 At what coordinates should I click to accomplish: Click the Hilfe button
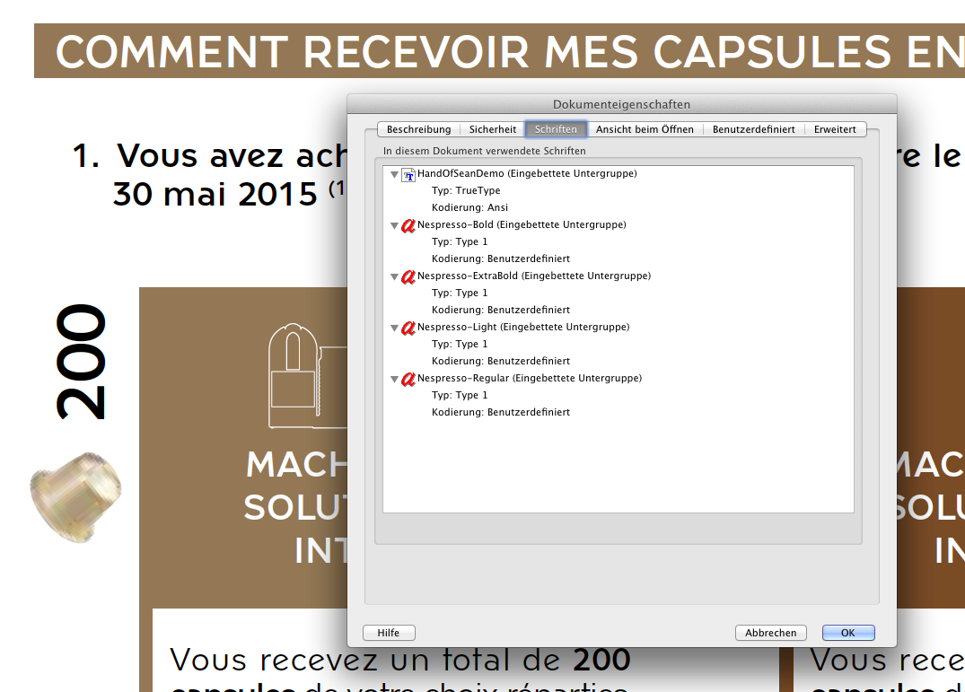tap(389, 633)
